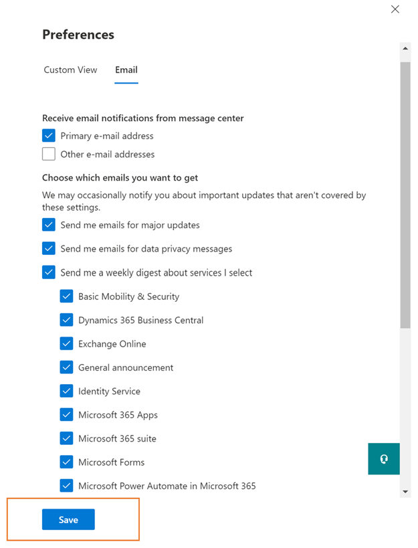Screen dimensions: 418x548
Task: Switch to the Custom View tab
Action: (x=70, y=70)
